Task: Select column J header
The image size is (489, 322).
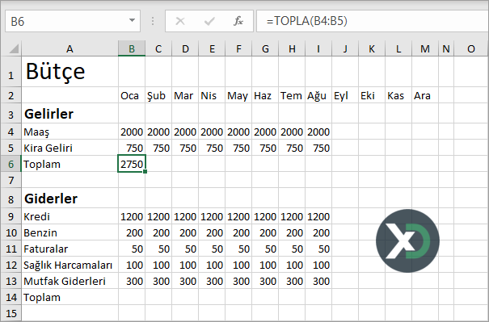Action: pyautogui.click(x=345, y=48)
